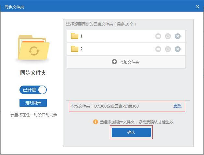Click the yellow folder icon of folder 1

tap(75, 36)
